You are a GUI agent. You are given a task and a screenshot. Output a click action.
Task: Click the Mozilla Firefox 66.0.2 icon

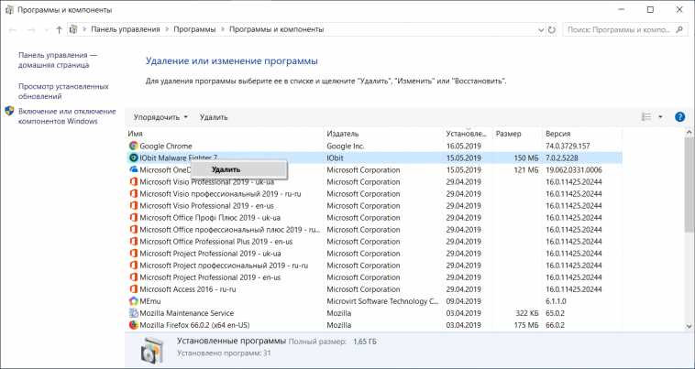pyautogui.click(x=134, y=325)
